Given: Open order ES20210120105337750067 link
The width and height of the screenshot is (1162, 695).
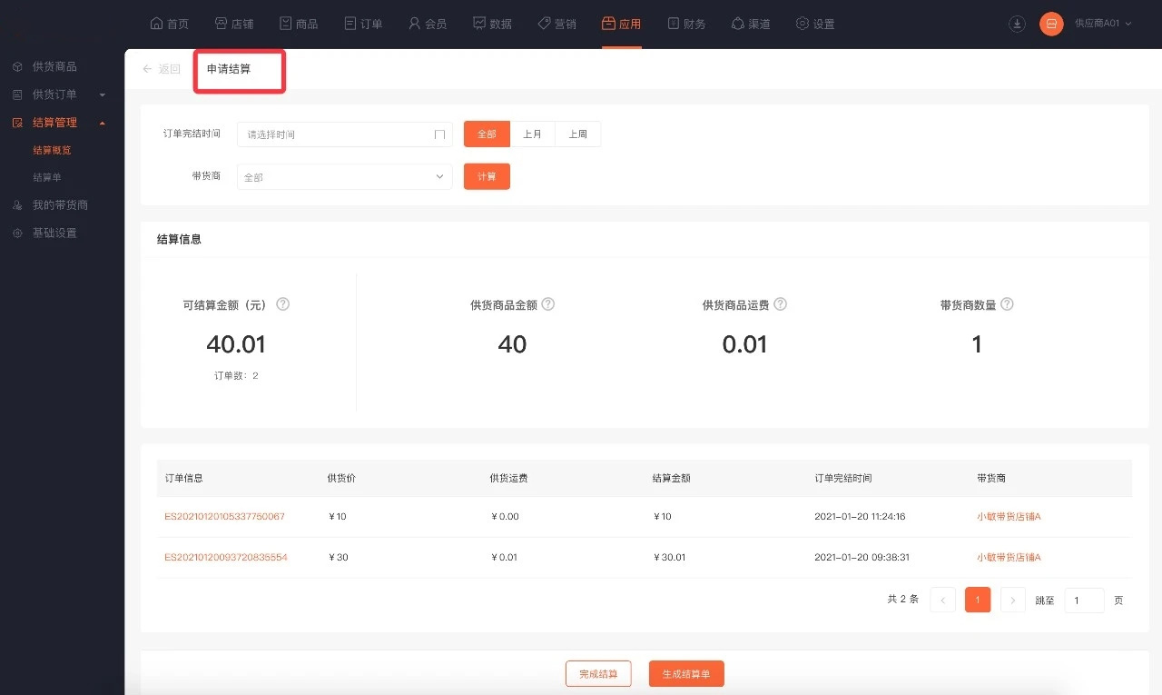Looking at the screenshot, I should [x=224, y=516].
